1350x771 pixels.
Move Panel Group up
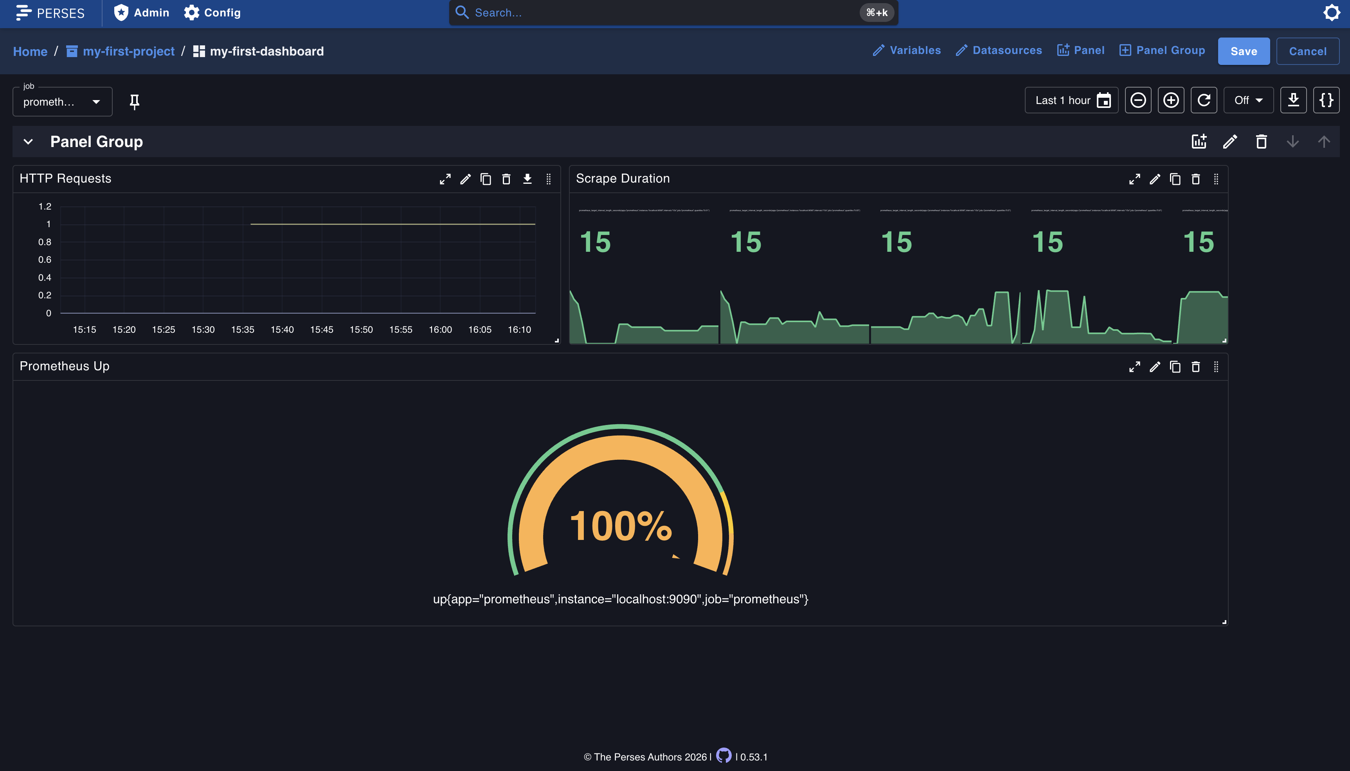click(1324, 142)
